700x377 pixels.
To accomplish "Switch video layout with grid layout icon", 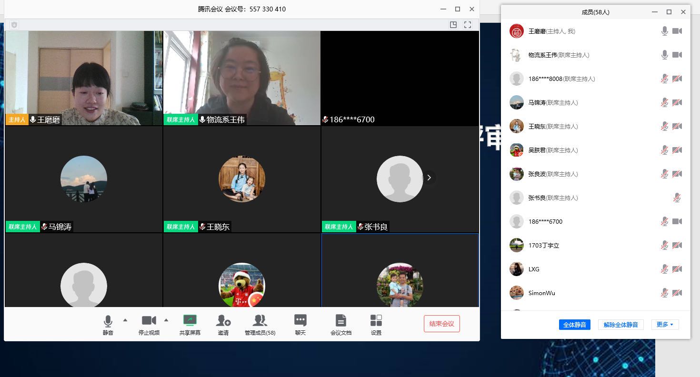I will tap(453, 25).
